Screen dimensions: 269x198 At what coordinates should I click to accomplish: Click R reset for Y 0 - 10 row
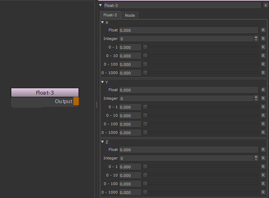click(x=263, y=115)
